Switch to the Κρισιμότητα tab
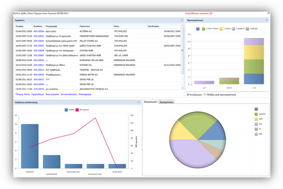The image size is (283, 189). 166,102
